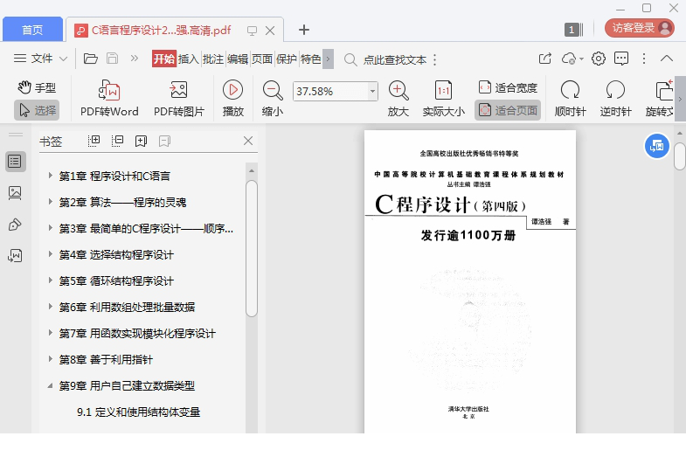This screenshot has height=450, width=686.
Task: Select the Hand tool (手型)
Action: pyautogui.click(x=37, y=87)
